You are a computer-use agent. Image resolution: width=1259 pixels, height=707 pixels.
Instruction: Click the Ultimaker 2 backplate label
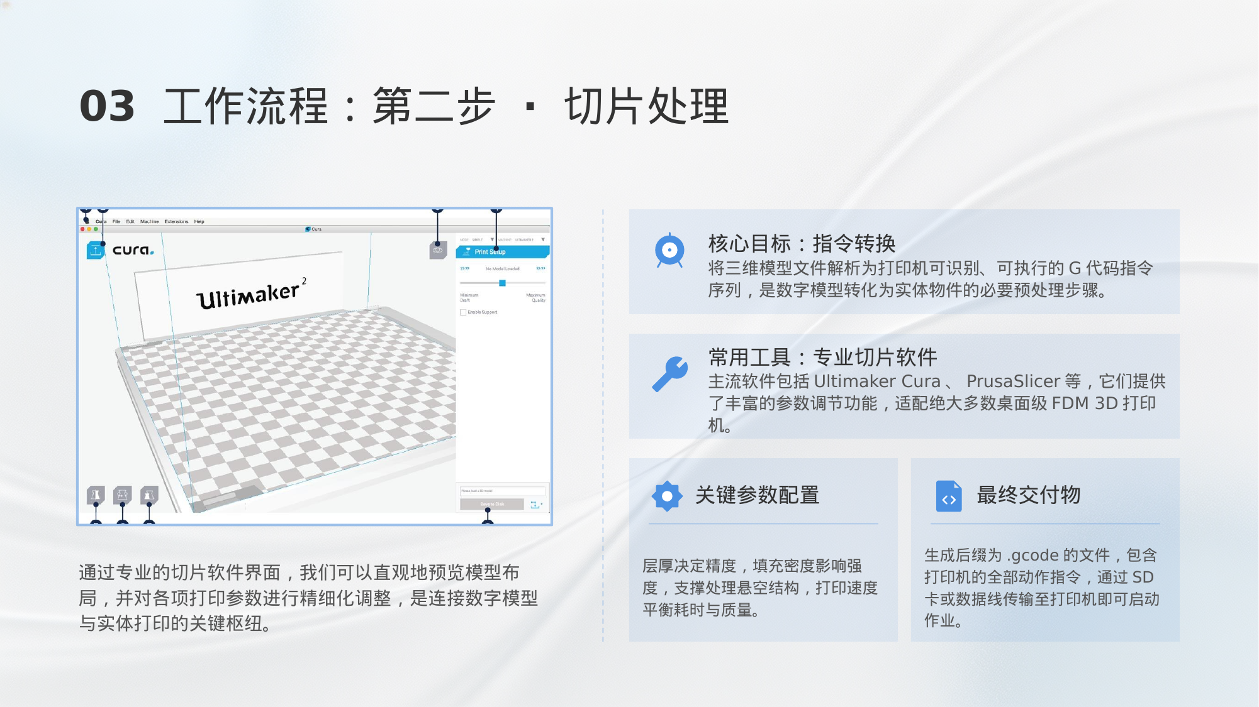coord(250,294)
